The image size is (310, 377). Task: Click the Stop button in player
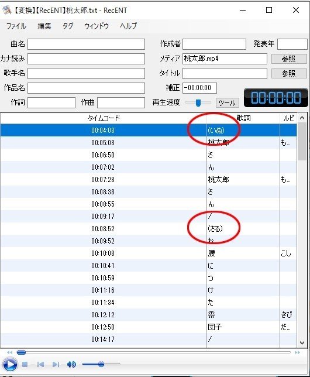coord(25,365)
